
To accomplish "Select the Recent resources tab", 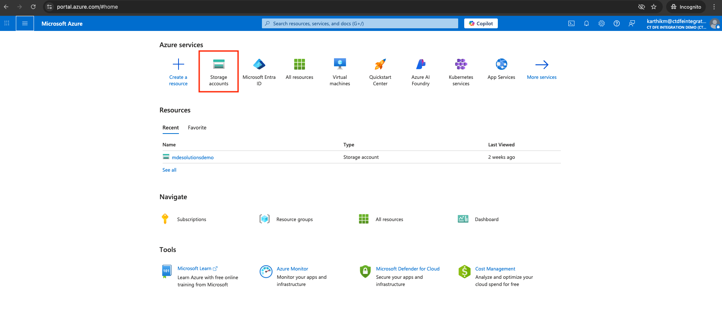I will click(171, 128).
